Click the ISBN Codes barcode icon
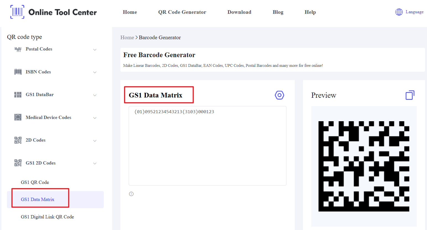The width and height of the screenshot is (427, 230). (x=18, y=72)
